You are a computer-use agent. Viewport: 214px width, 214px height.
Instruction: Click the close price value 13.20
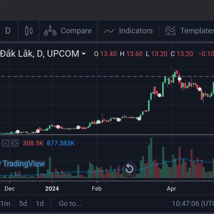point(185,54)
